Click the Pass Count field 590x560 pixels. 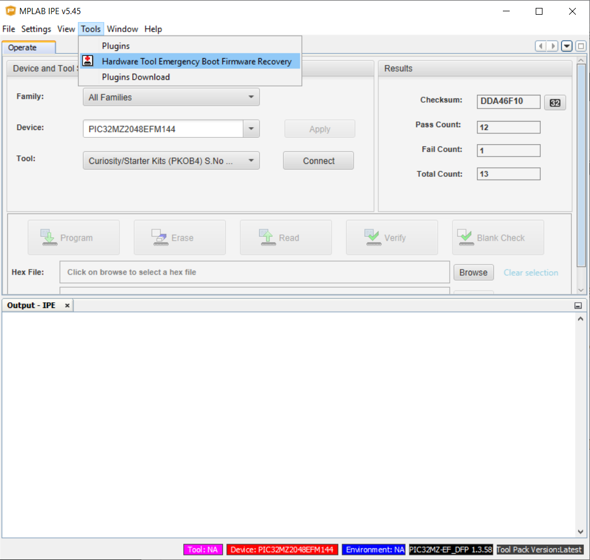click(x=509, y=127)
